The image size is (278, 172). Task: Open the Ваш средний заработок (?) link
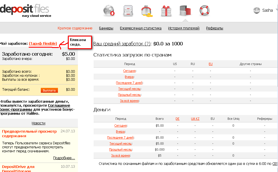tap(122, 44)
